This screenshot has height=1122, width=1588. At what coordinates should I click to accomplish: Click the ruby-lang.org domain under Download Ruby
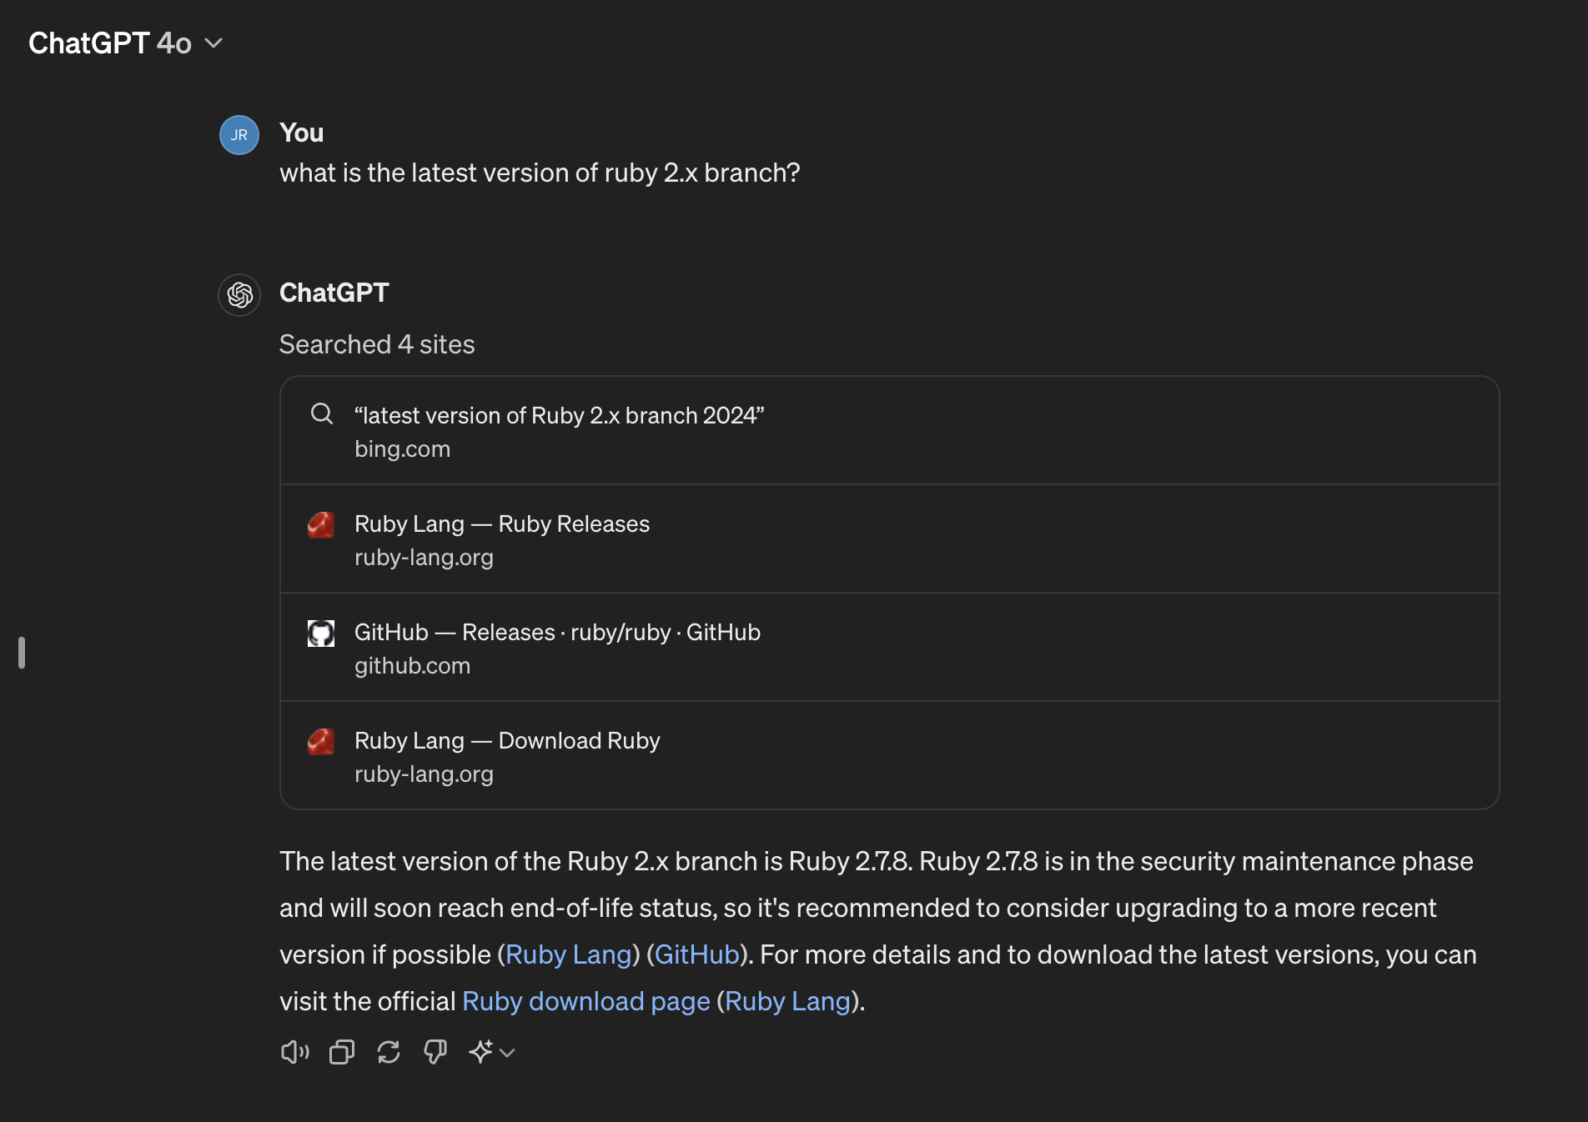click(424, 774)
